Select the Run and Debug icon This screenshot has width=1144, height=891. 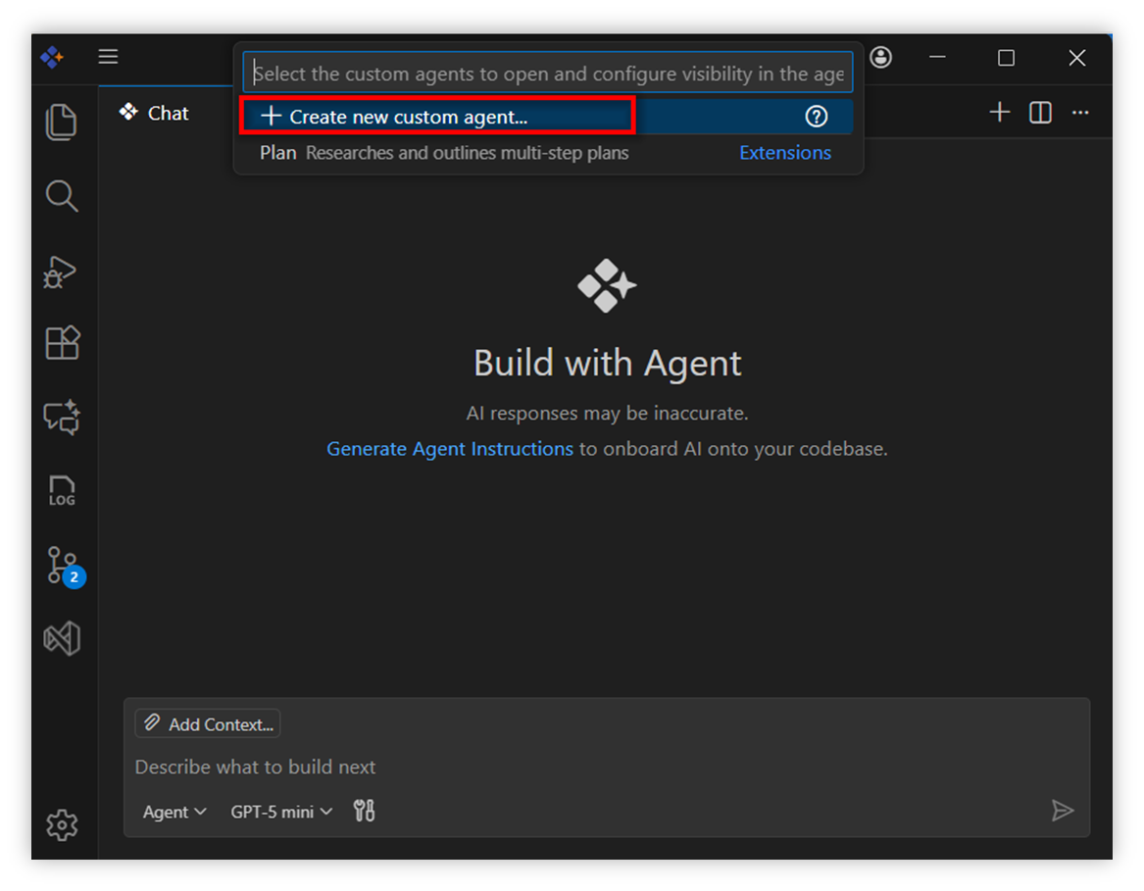click(62, 272)
